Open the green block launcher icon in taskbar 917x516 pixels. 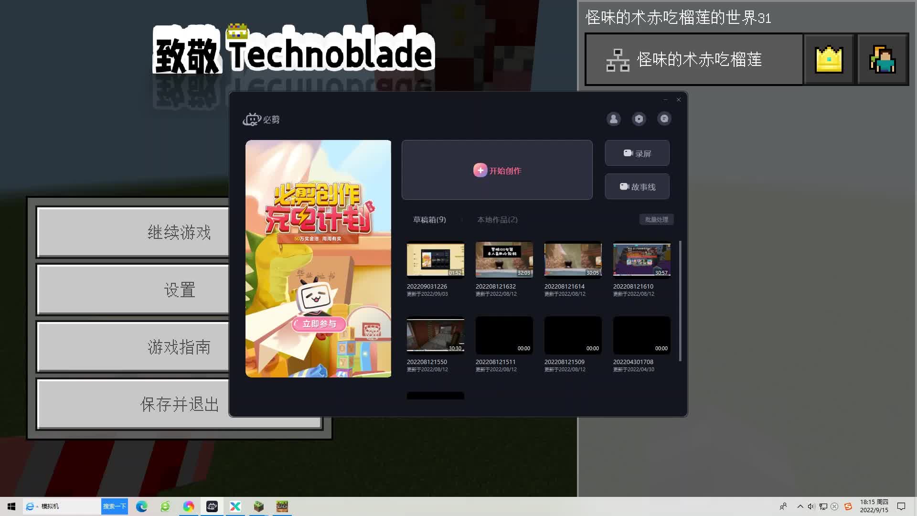pyautogui.click(x=259, y=506)
